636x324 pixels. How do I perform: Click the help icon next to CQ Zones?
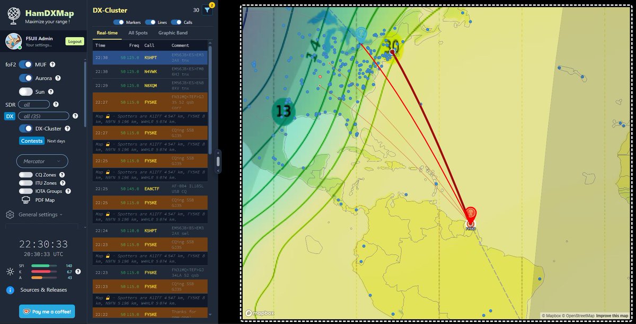[x=62, y=175]
